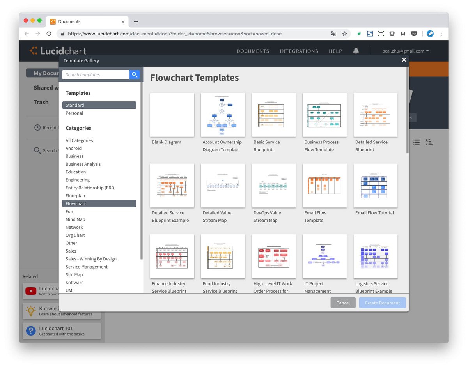
Task: Open a new browser tab with the plus
Action: [x=136, y=22]
